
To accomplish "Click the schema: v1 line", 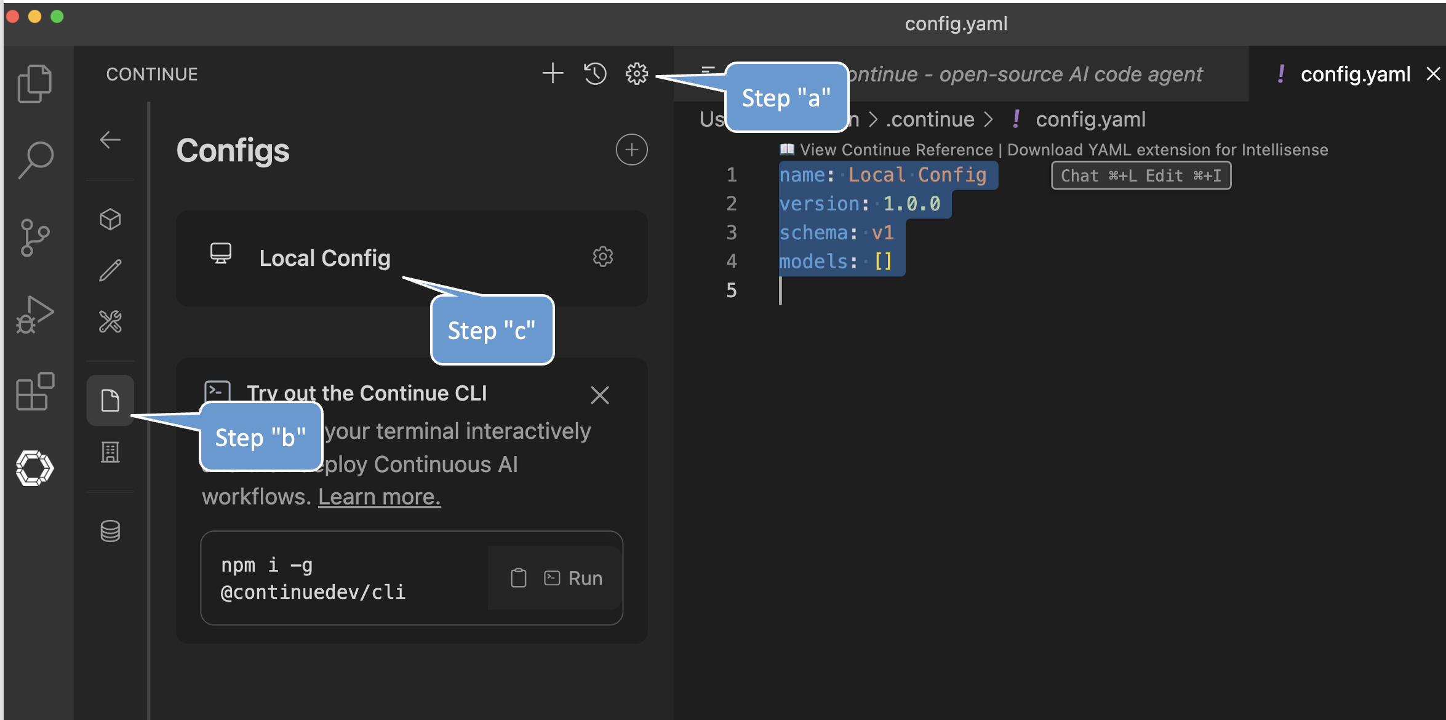I will 836,233.
